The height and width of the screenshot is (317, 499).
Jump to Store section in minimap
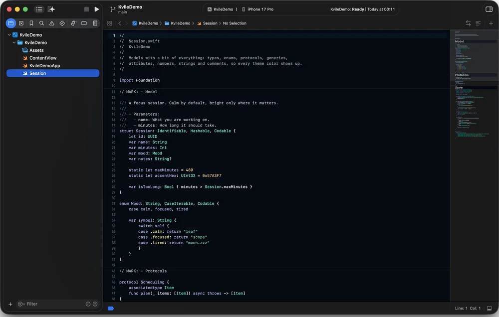click(459, 87)
